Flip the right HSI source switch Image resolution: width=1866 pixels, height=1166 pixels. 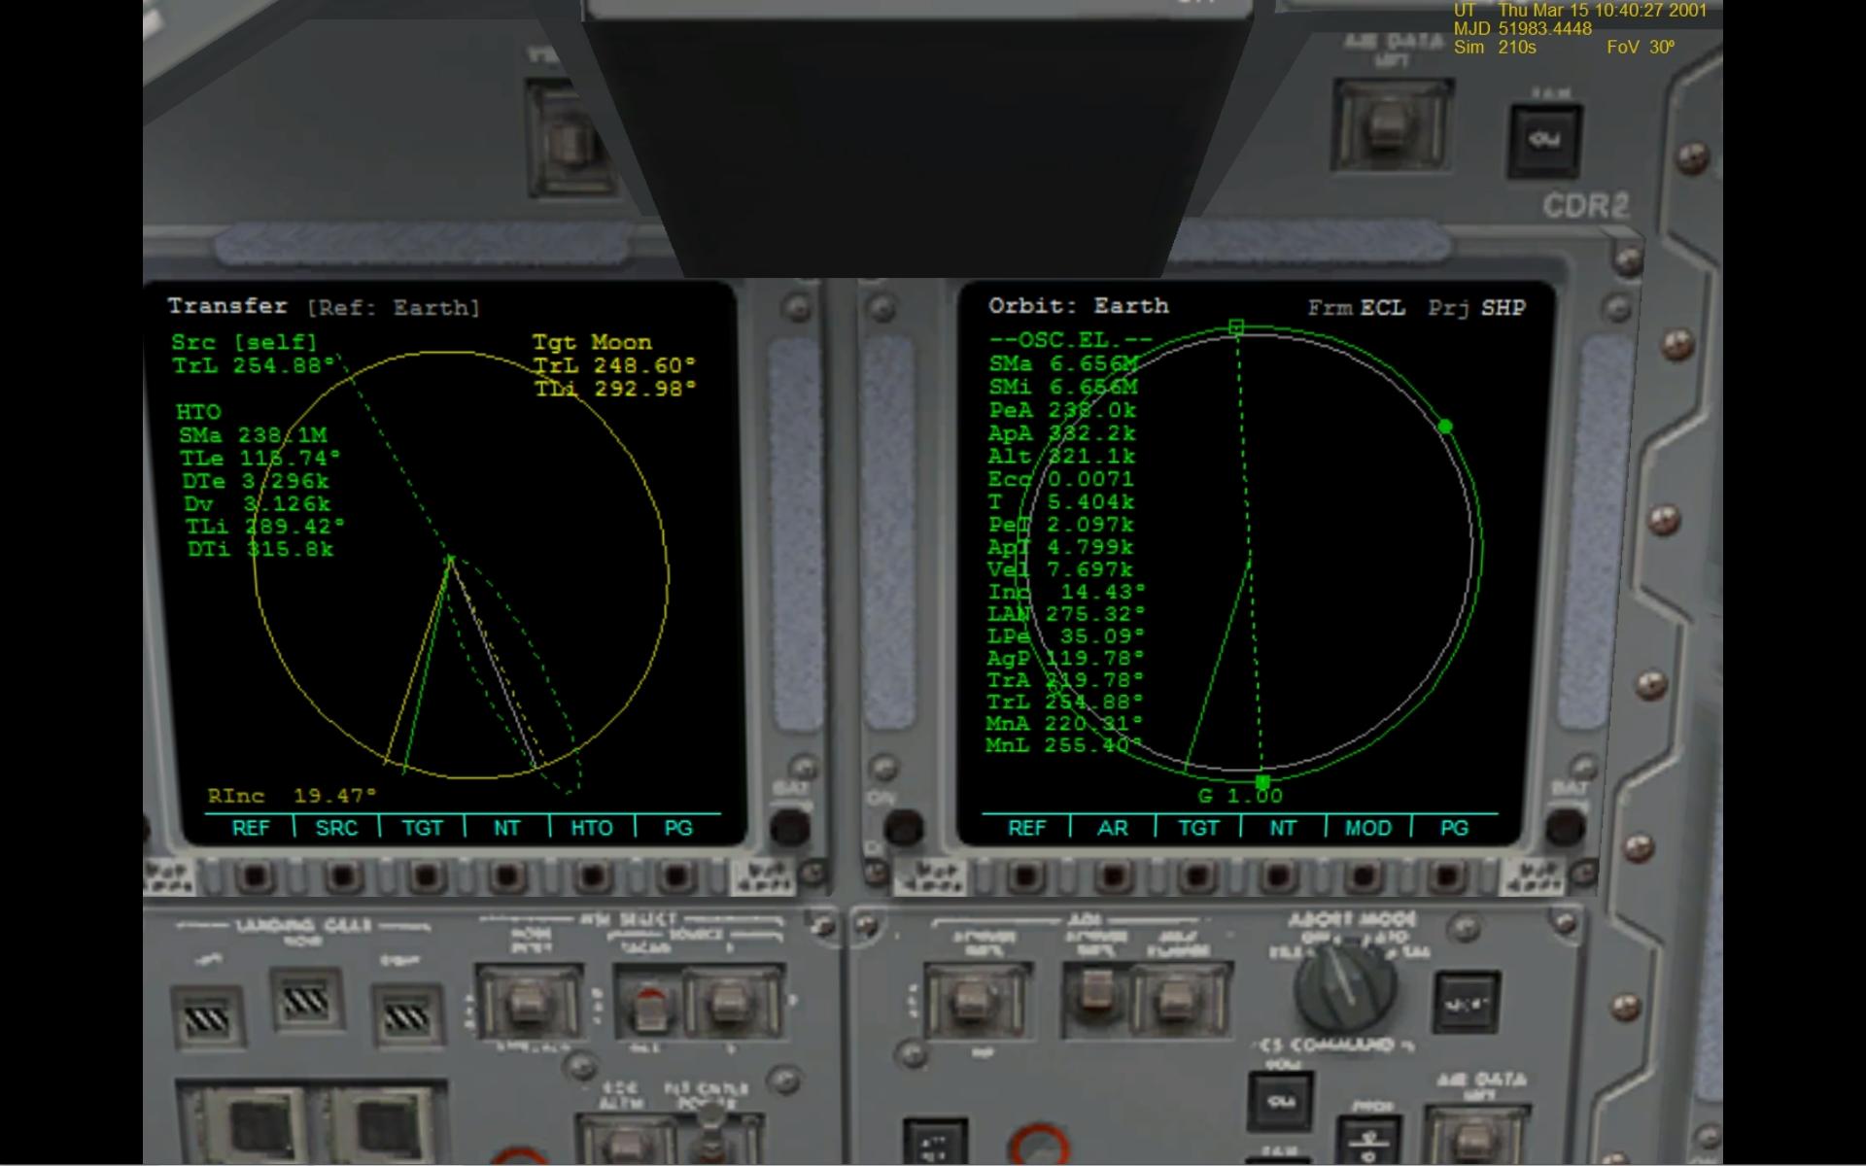click(x=730, y=1003)
